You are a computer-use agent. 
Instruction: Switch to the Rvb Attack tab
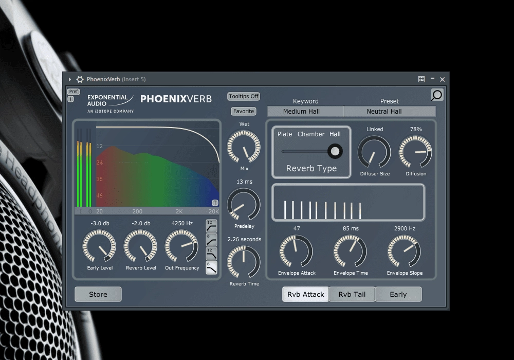(305, 294)
